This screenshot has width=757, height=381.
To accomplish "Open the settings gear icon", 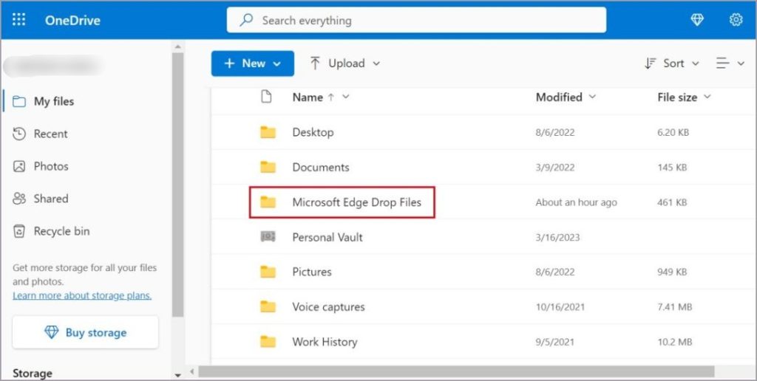I will coord(736,20).
